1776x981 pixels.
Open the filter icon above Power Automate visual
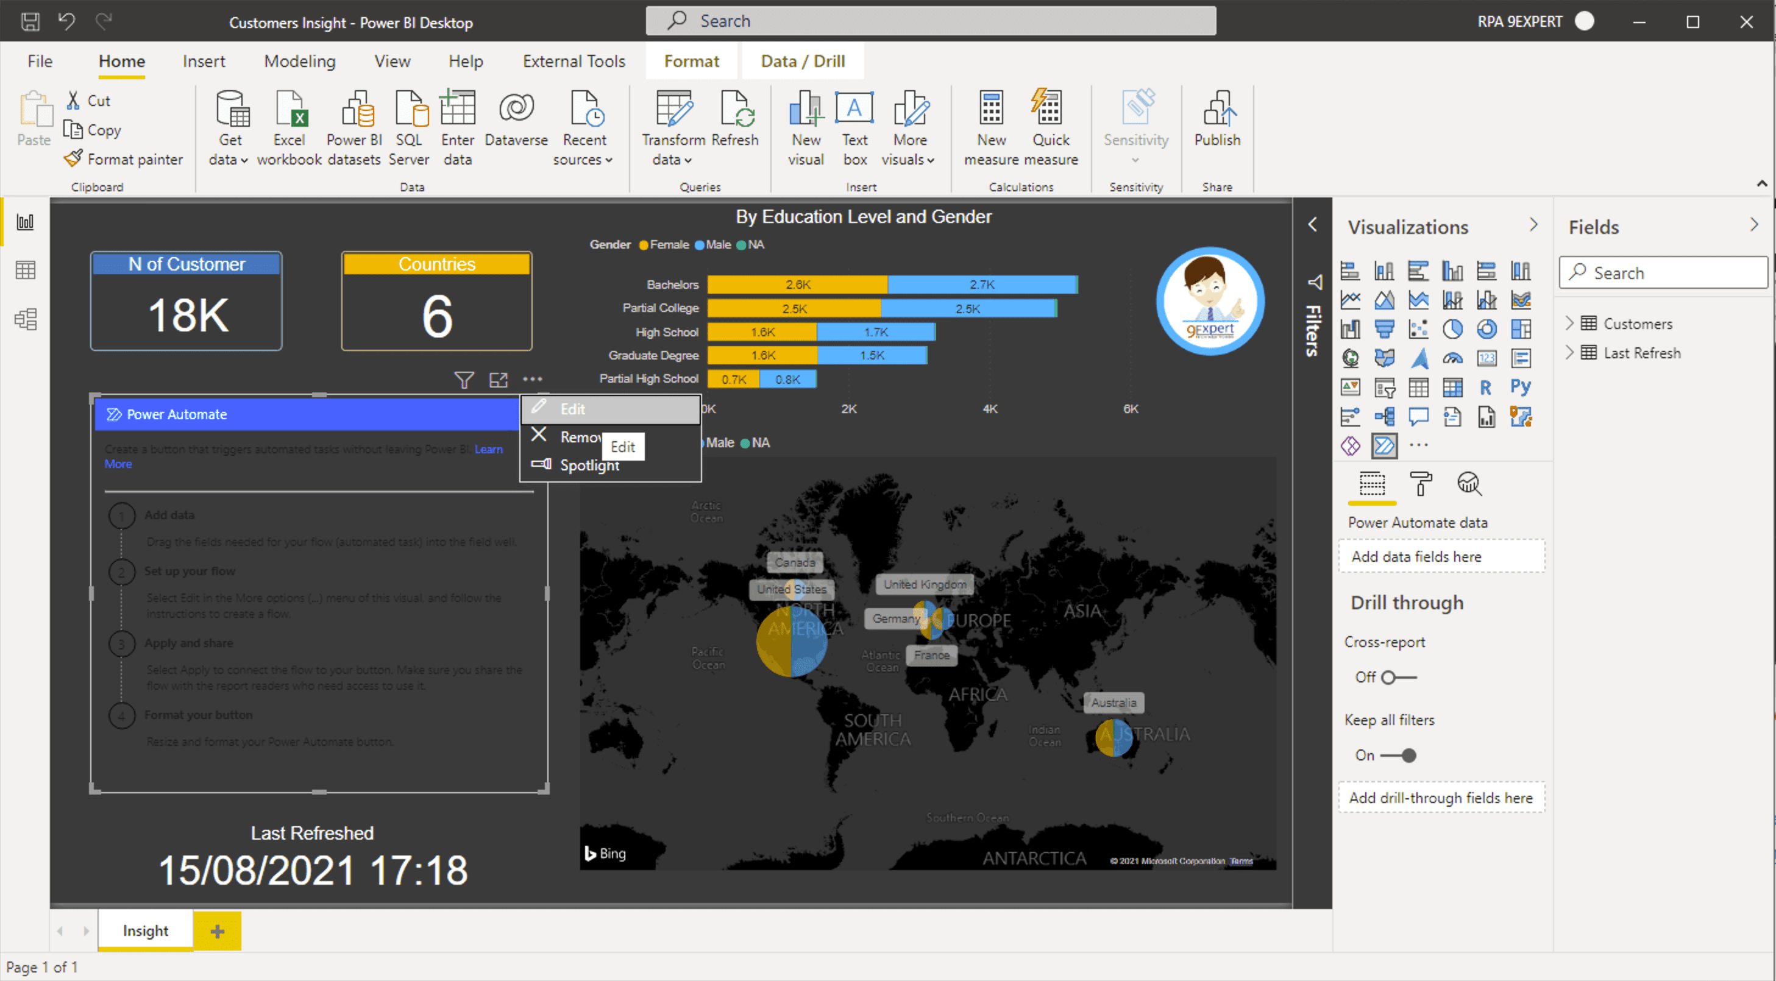tap(464, 380)
